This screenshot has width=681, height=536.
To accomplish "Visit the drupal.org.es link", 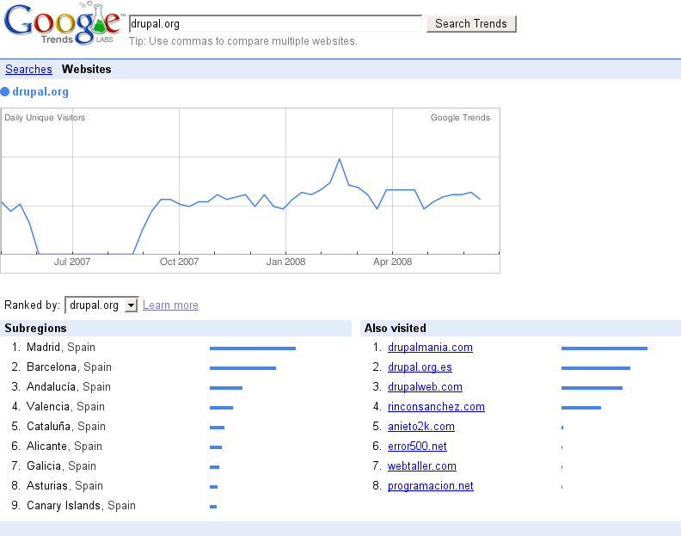I will (x=420, y=367).
